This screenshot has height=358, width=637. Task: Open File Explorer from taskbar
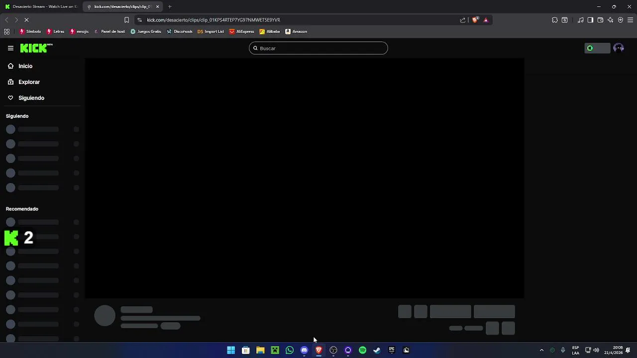[260, 350]
